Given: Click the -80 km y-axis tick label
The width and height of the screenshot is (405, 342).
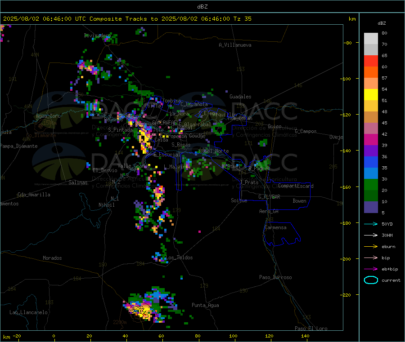Looking at the screenshot, I should 348,43.
